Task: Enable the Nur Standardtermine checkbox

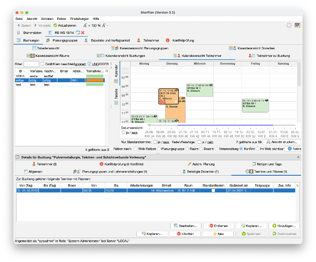Action: [155, 142]
